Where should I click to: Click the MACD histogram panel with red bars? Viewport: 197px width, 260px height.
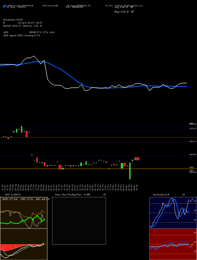(24, 244)
